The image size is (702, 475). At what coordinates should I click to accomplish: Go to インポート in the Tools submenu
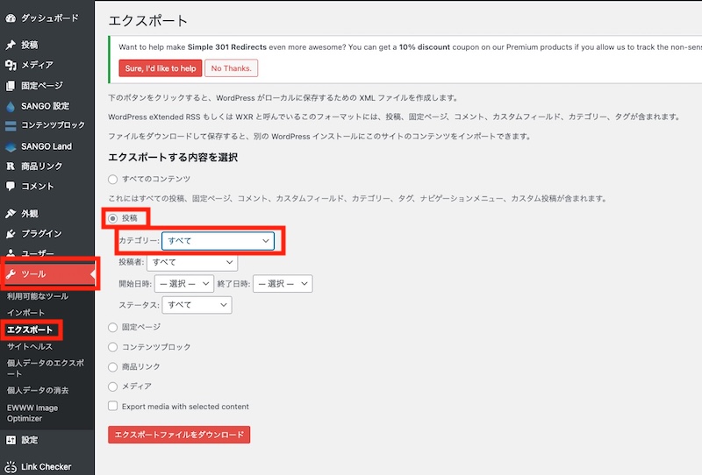(25, 313)
